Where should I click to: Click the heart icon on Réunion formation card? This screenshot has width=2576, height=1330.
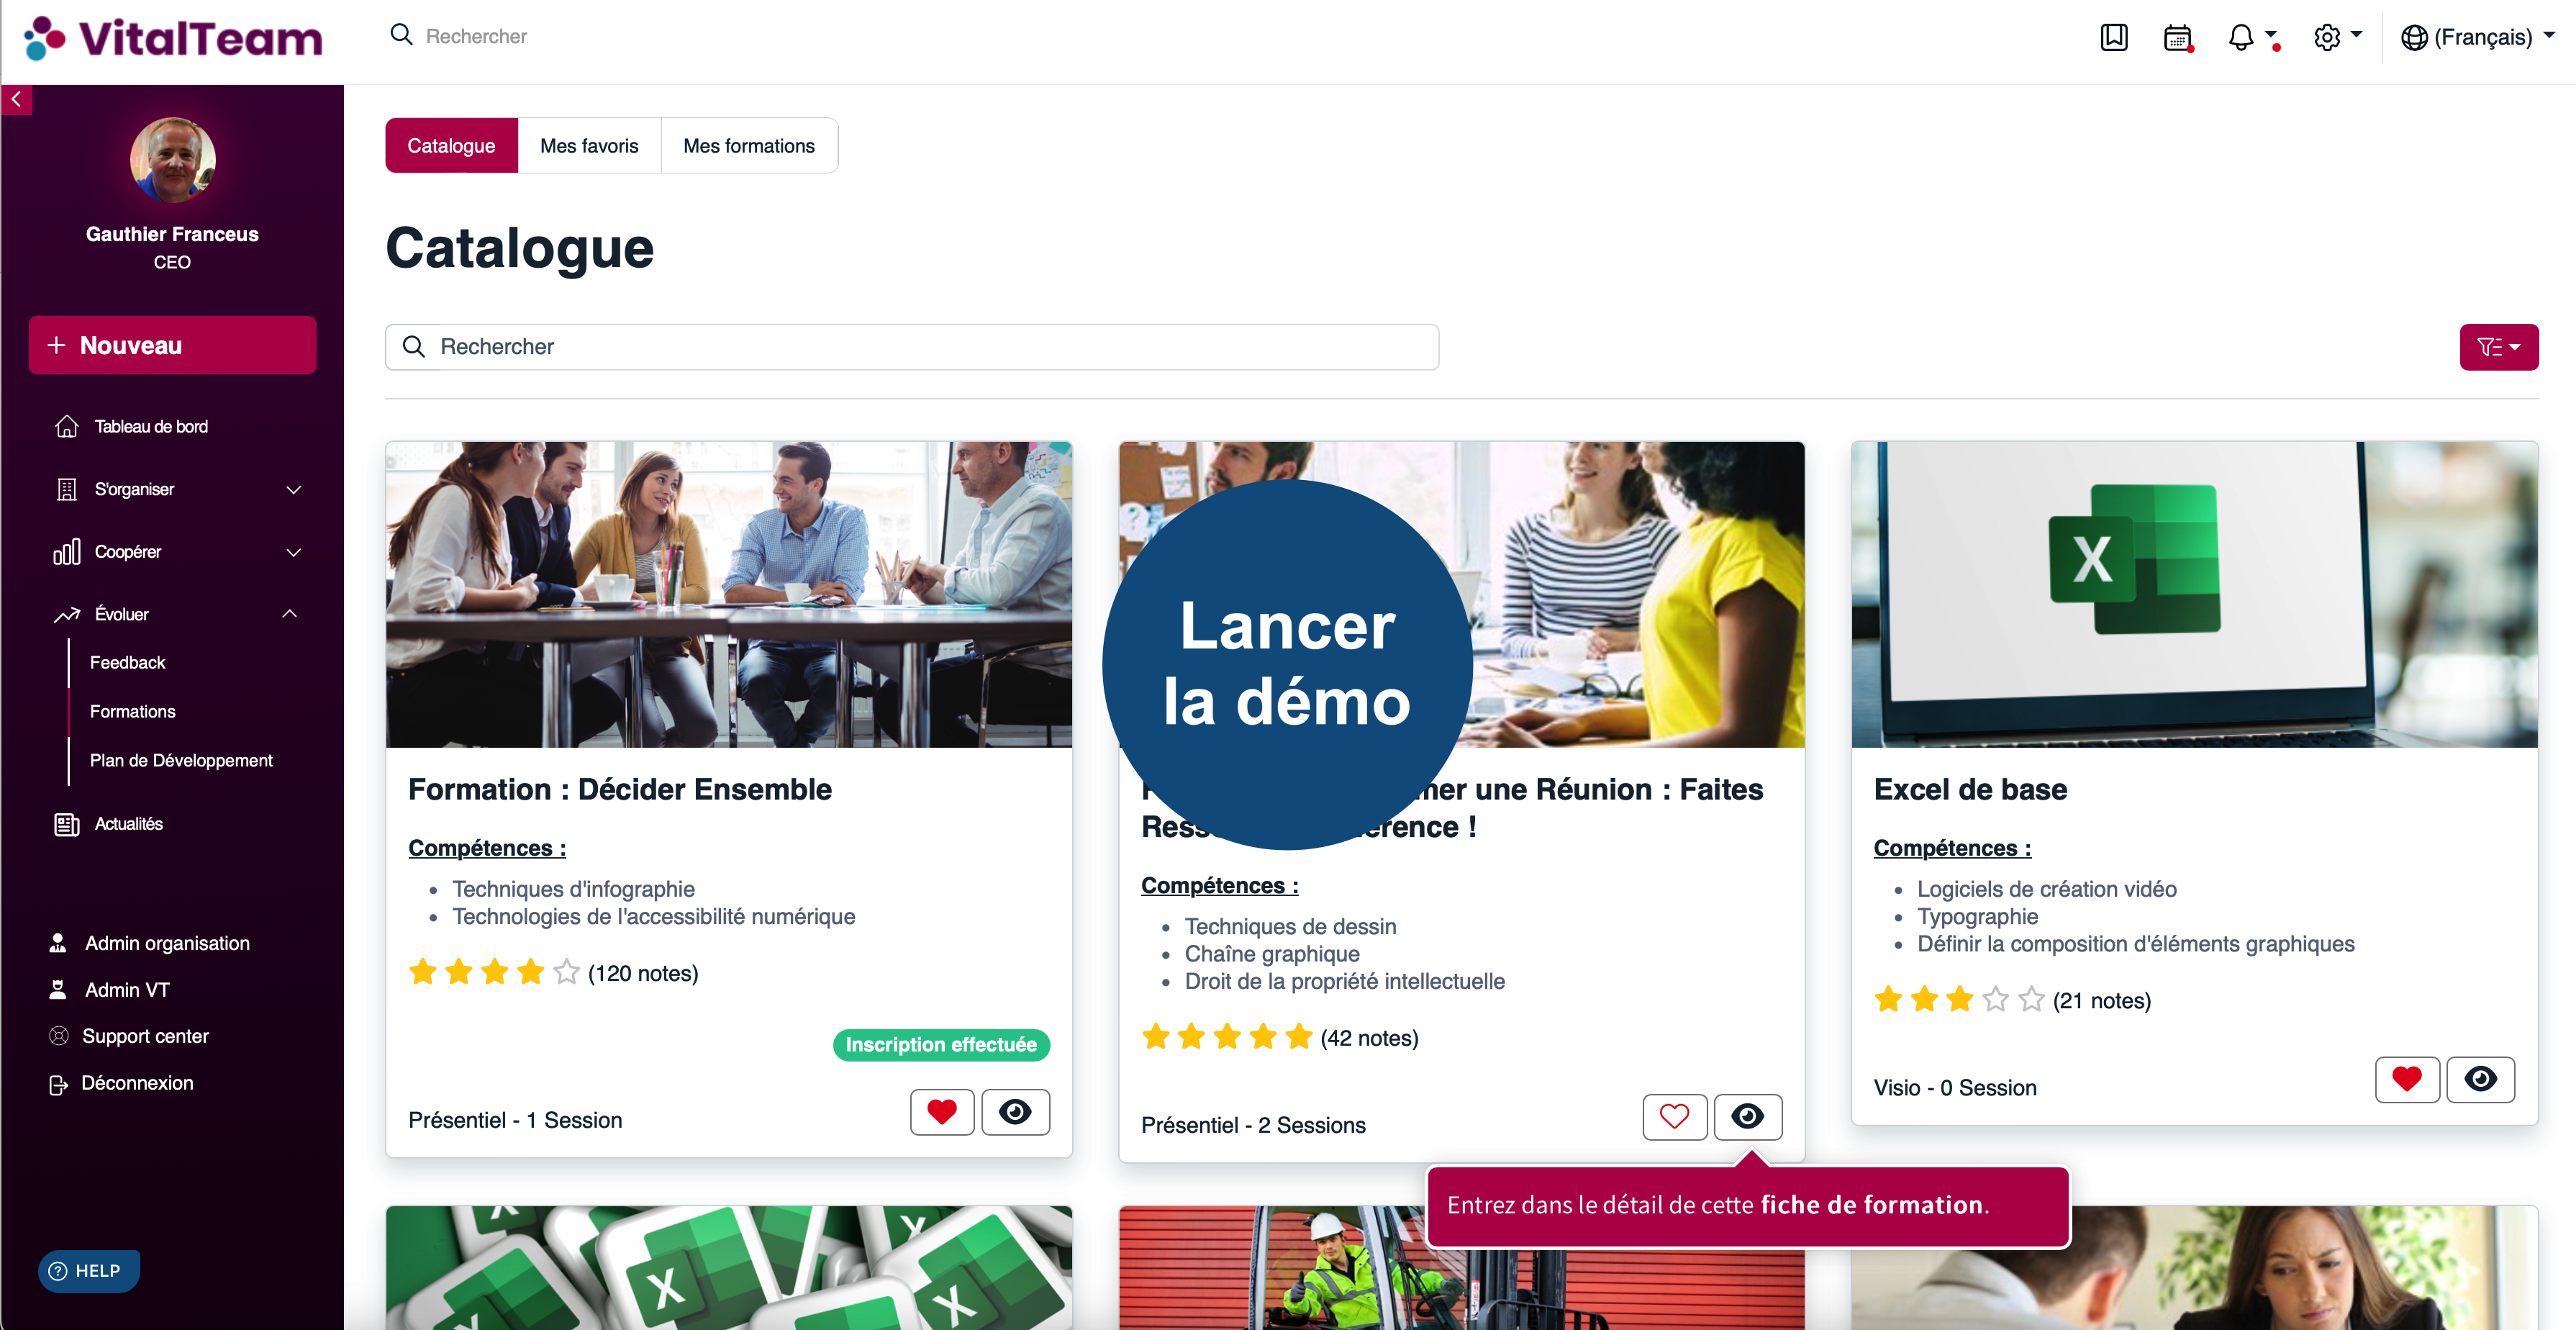(1676, 1116)
